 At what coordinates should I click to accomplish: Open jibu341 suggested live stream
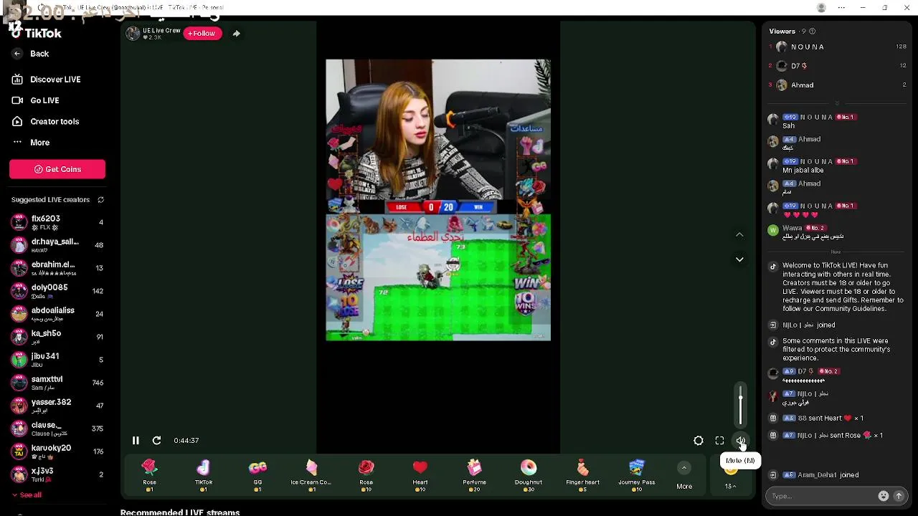57,360
